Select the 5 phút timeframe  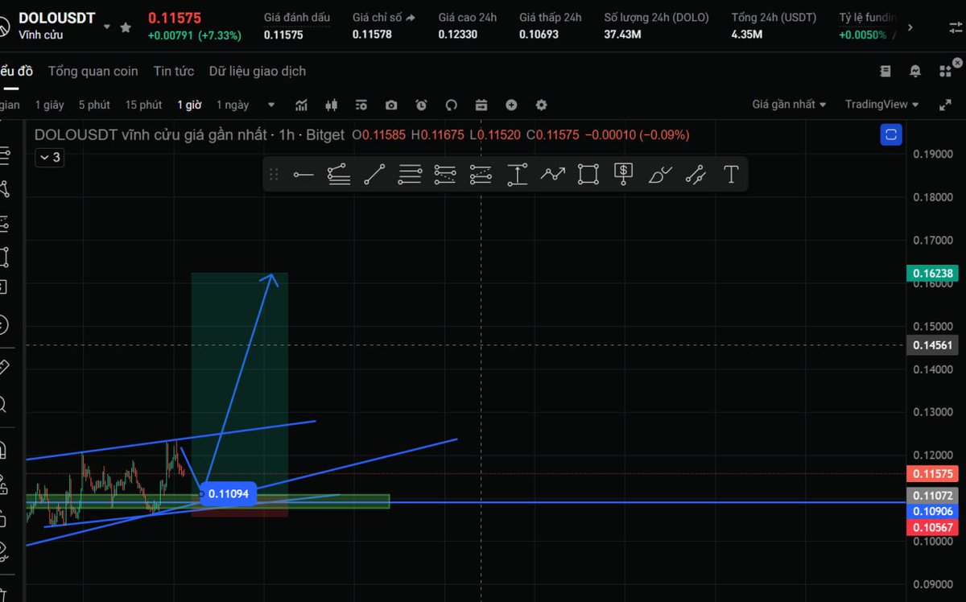point(94,105)
